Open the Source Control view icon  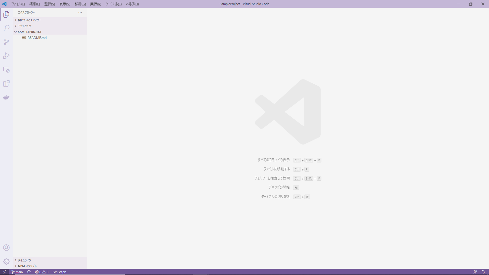coord(6,42)
